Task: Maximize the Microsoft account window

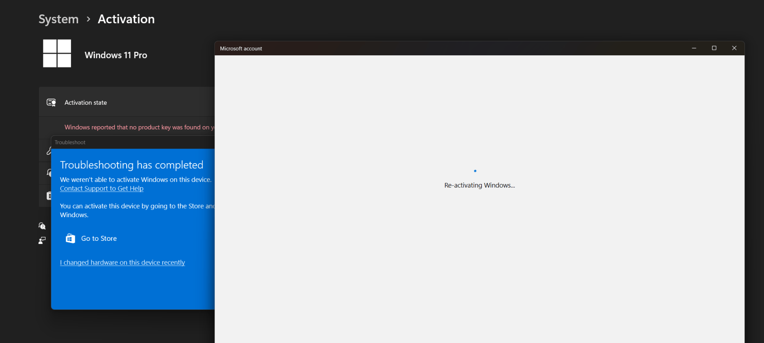Action: coord(714,48)
